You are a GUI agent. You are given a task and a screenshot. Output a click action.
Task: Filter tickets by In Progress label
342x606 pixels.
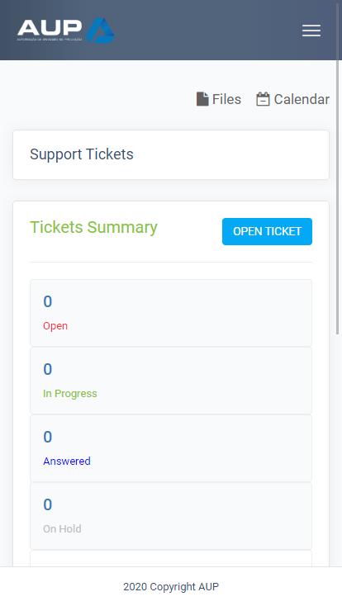[70, 394]
